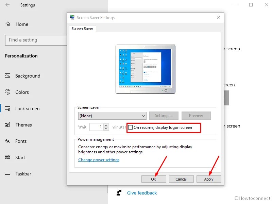Click the Wait minutes input field
This screenshot has height=204, width=272.
(97, 127)
